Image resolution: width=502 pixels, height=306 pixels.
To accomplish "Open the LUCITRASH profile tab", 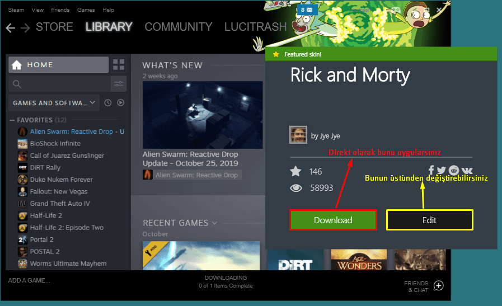I will click(x=256, y=27).
